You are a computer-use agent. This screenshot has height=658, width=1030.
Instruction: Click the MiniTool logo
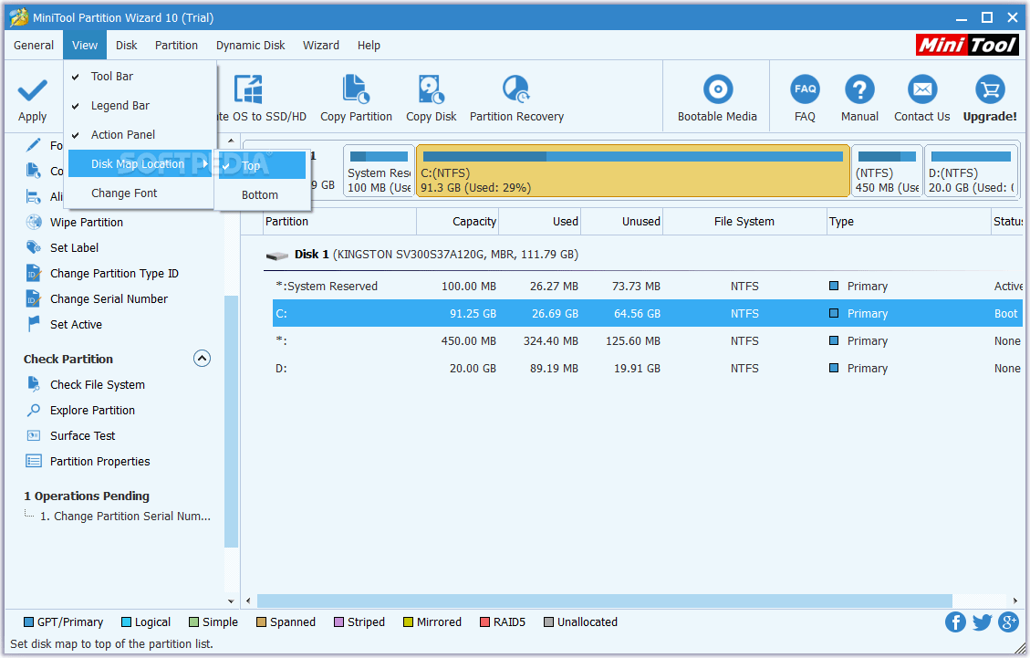pyautogui.click(x=967, y=45)
